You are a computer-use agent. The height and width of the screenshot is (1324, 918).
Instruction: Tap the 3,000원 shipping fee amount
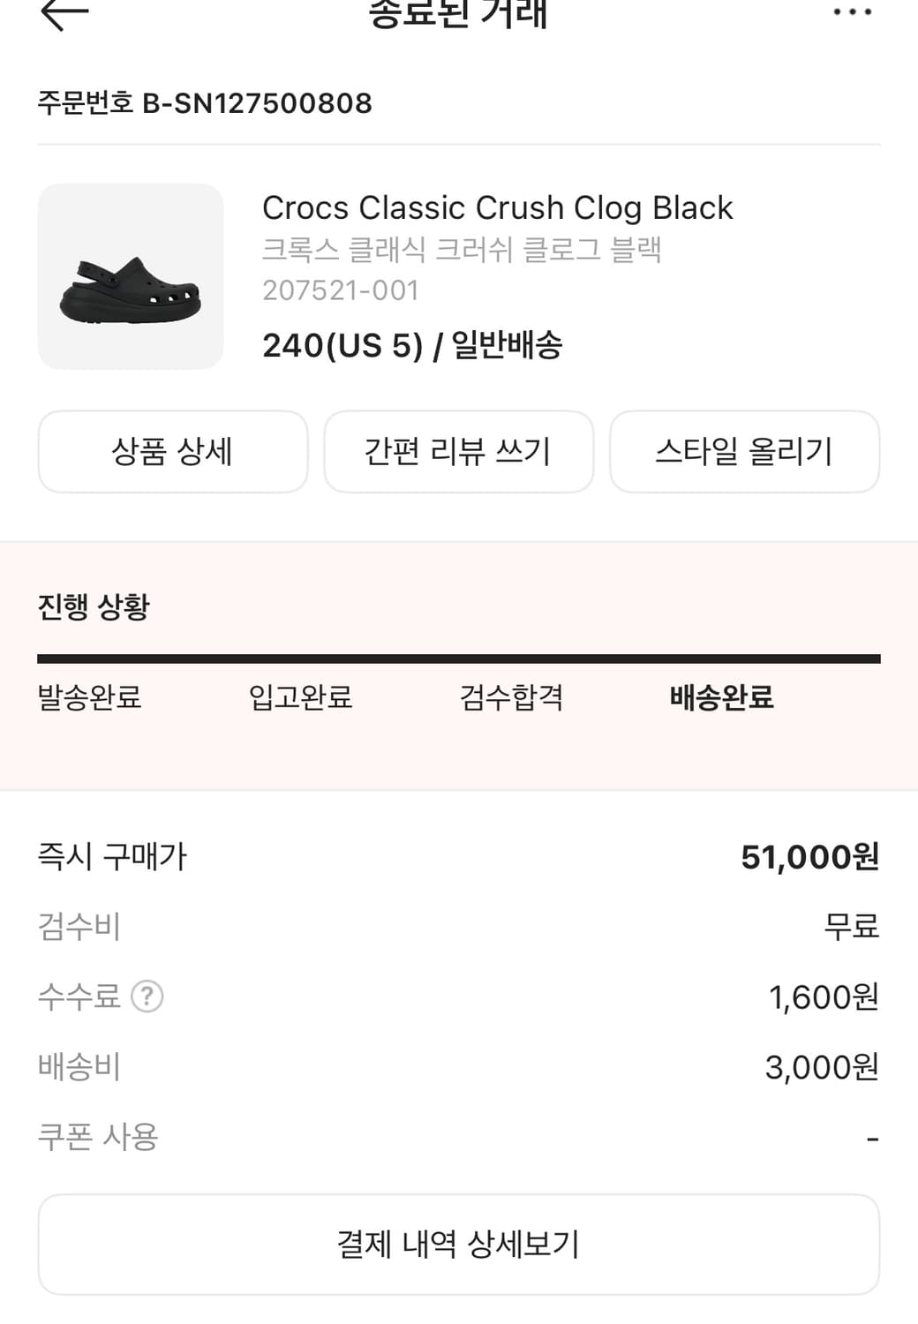tap(821, 1067)
